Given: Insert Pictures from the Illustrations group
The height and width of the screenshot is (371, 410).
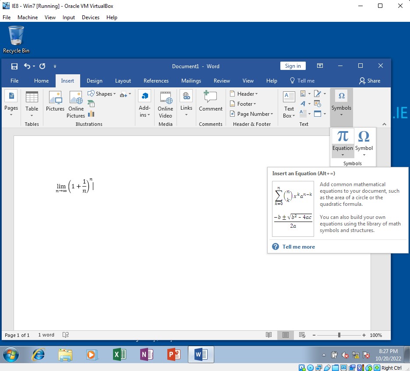Looking at the screenshot, I should click(55, 101).
